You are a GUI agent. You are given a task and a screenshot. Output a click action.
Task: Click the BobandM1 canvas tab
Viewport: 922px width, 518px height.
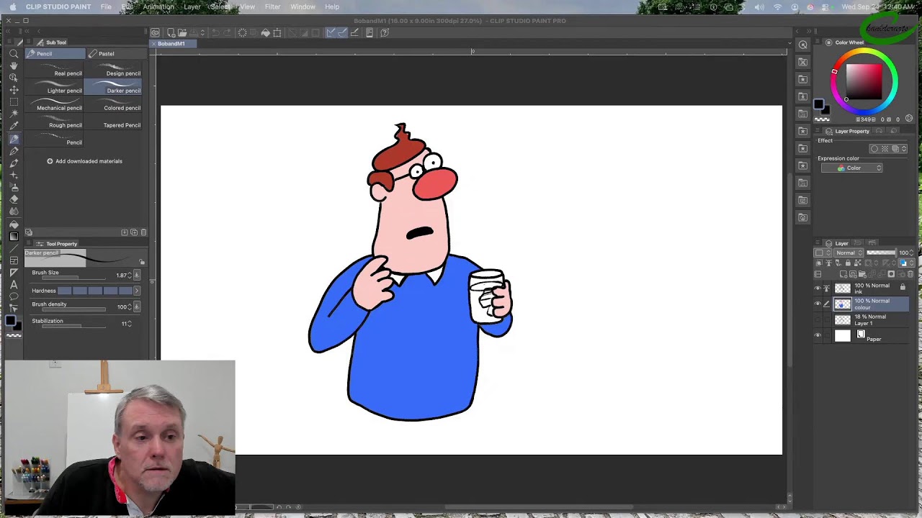pos(171,44)
